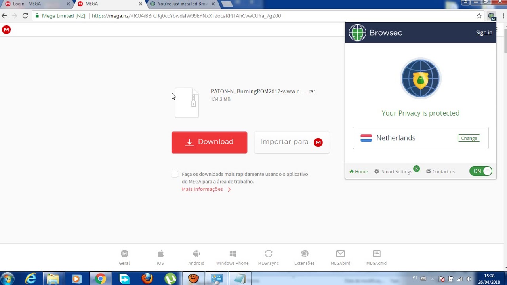
Task: Click the RAR file archive icon
Action: point(187,103)
